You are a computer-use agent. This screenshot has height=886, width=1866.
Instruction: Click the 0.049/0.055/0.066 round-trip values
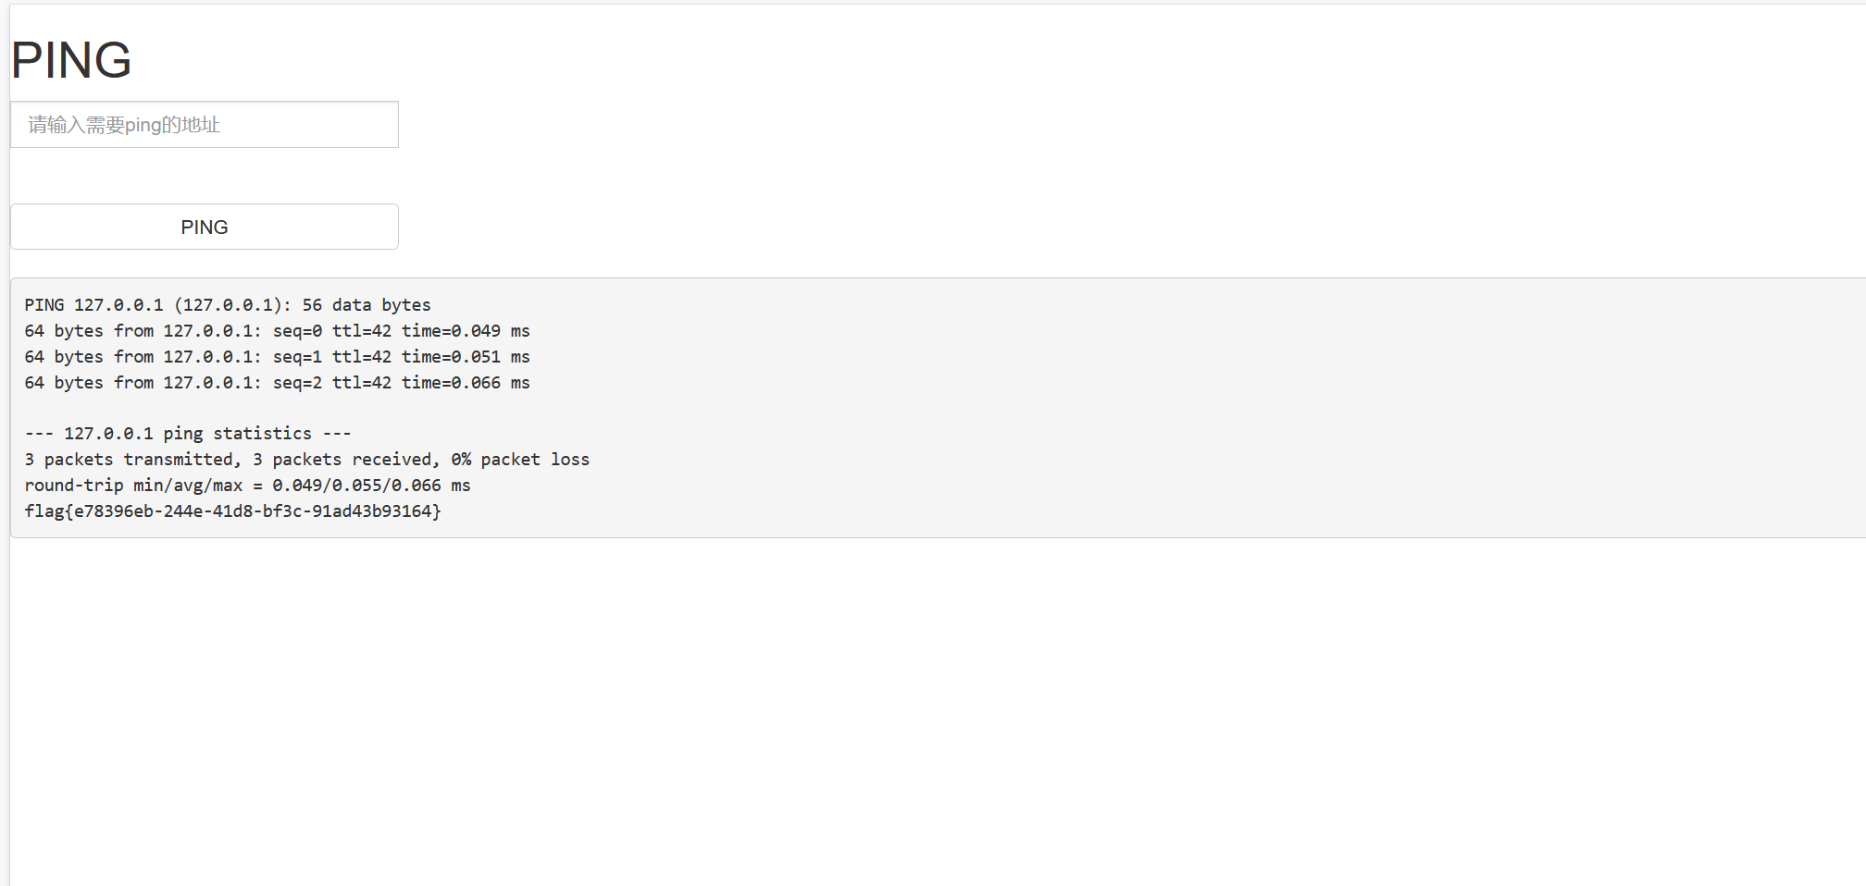coord(356,486)
